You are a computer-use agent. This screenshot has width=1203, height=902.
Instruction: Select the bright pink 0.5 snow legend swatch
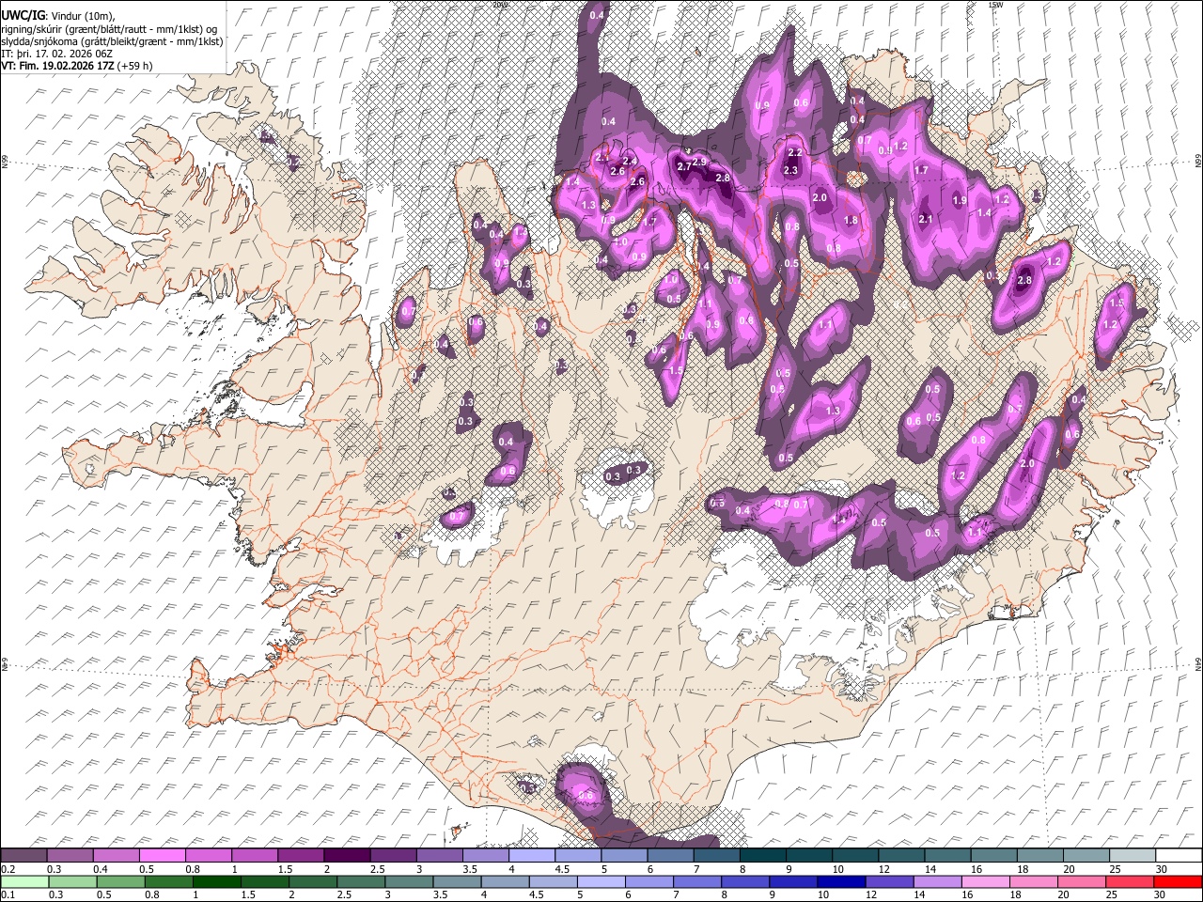click(x=163, y=855)
